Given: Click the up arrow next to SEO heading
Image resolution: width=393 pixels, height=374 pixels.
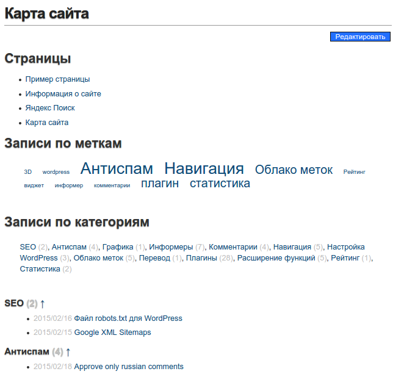Looking at the screenshot, I should click(43, 304).
